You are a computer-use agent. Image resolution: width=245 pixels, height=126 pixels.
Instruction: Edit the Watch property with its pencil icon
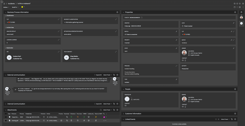176,31
